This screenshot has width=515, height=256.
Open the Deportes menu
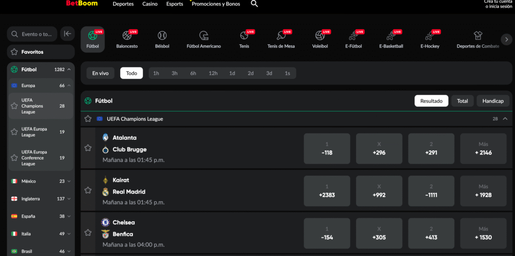coord(123,4)
